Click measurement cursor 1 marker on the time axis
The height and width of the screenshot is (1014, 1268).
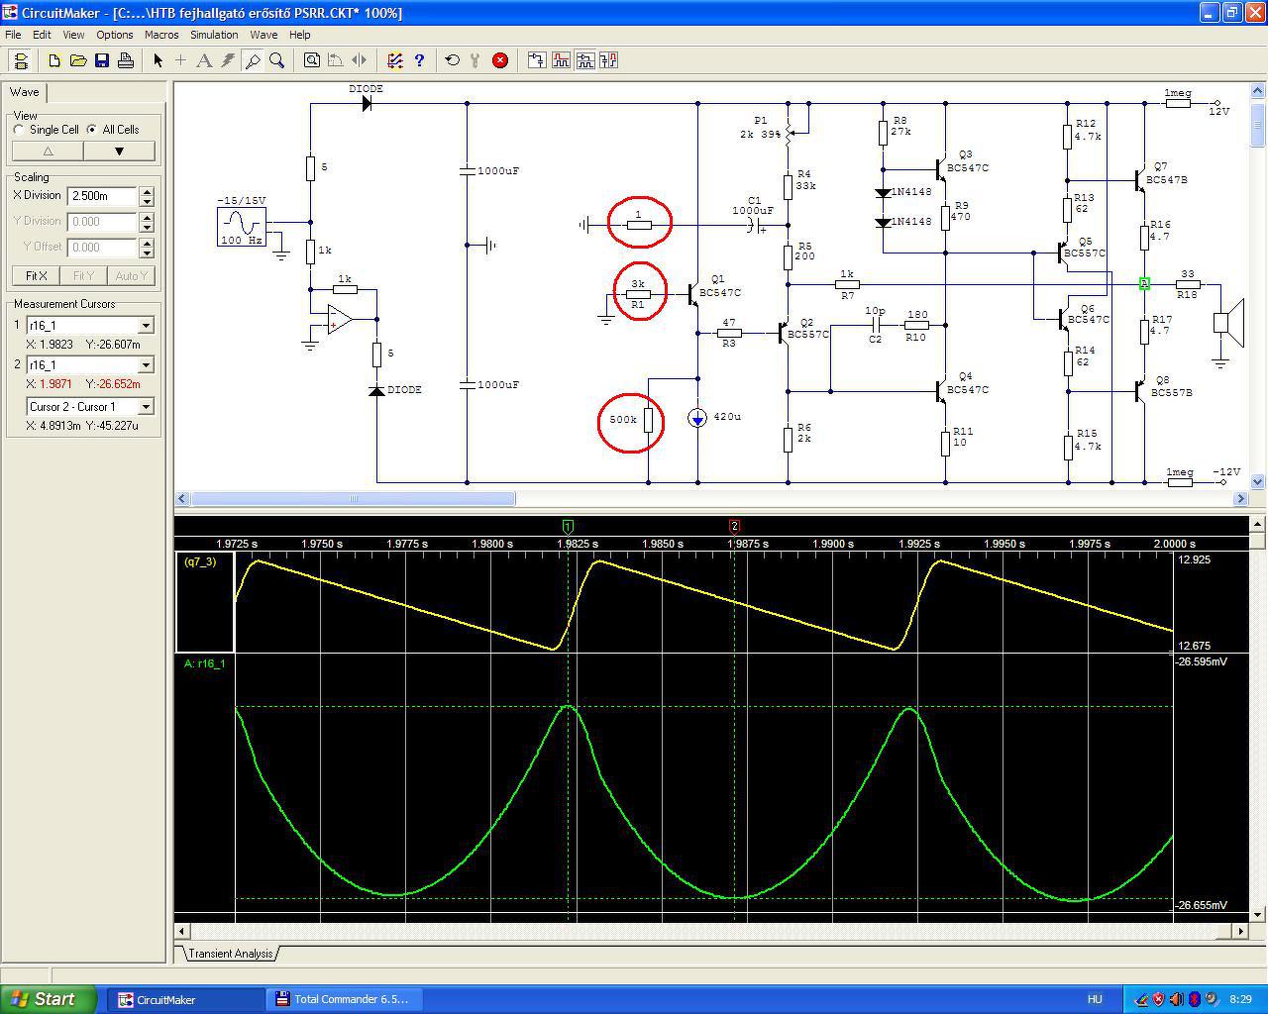[568, 526]
